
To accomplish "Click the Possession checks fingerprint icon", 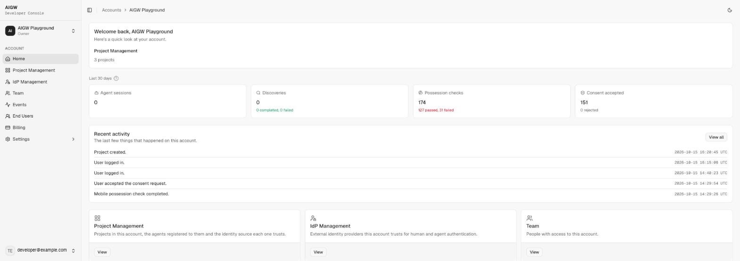I will 420,93.
